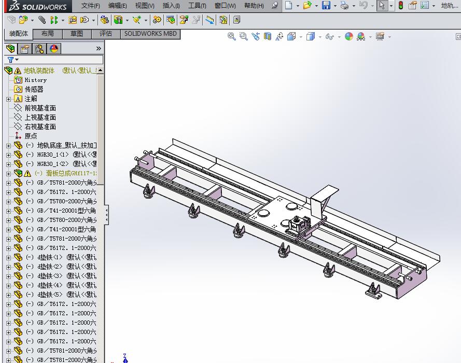Expand the d垫铁<1> component node
461x363 pixels.
[x=8, y=258]
